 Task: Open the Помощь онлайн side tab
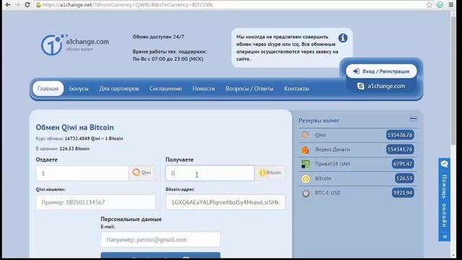(444, 200)
